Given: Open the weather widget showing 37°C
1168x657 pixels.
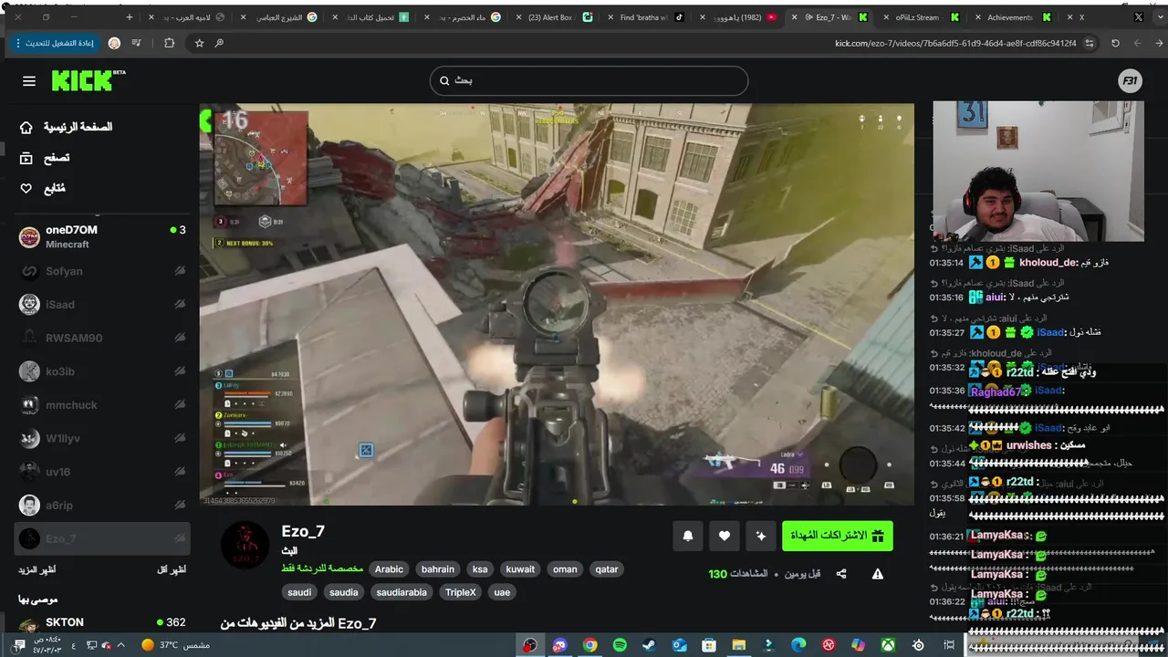Looking at the screenshot, I should point(176,645).
